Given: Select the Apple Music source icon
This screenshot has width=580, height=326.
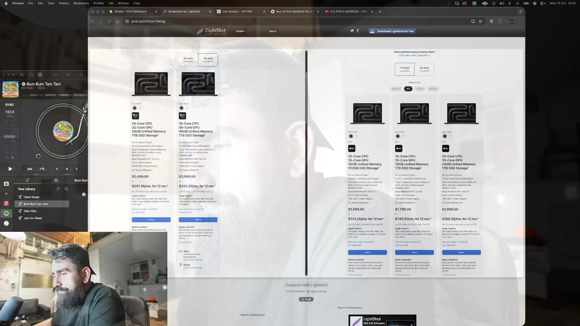Looking at the screenshot, I should [x=6, y=203].
